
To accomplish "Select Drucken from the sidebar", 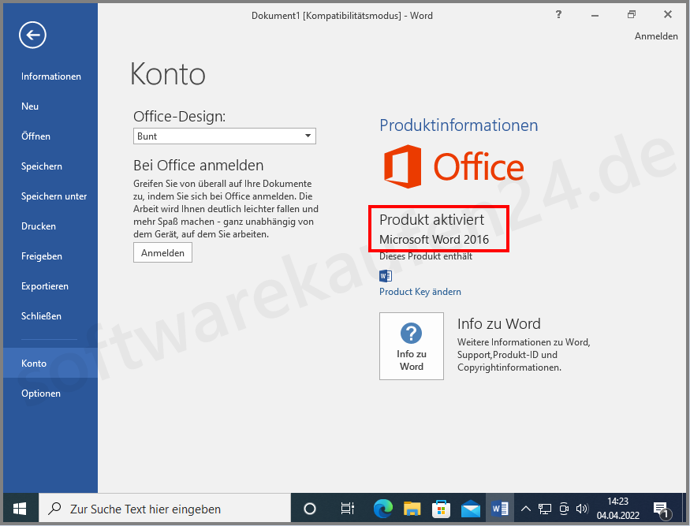I will click(x=40, y=226).
